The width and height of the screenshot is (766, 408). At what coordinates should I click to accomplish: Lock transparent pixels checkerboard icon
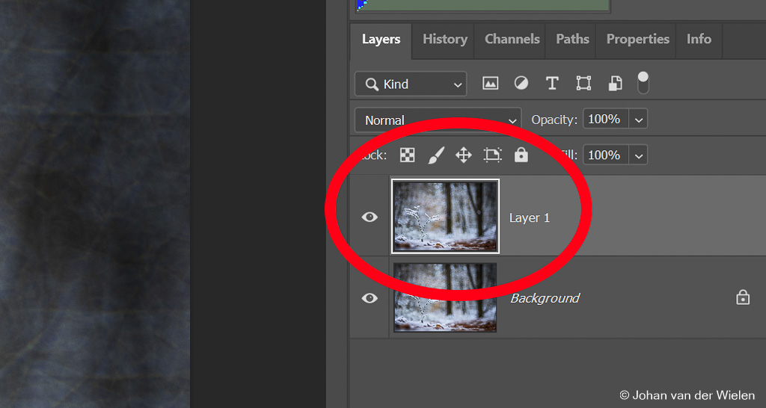click(x=407, y=155)
